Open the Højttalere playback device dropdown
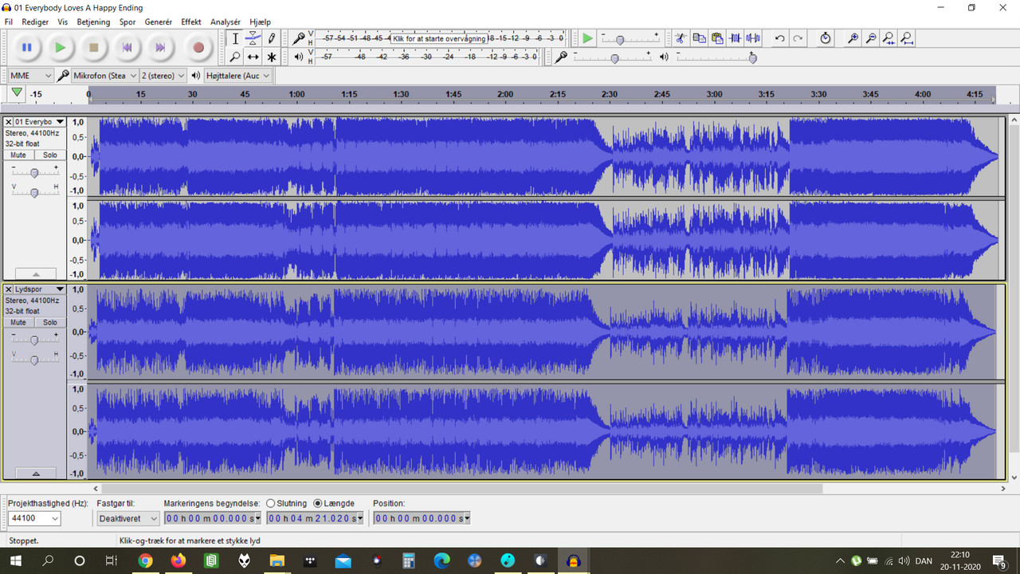1020x574 pixels. 237,76
